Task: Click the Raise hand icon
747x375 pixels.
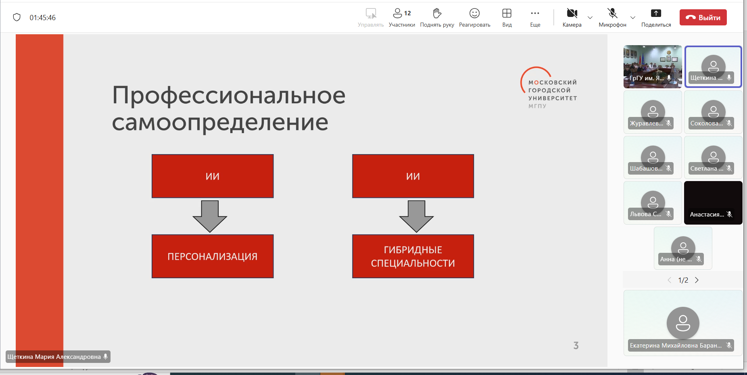Action: [x=437, y=14]
